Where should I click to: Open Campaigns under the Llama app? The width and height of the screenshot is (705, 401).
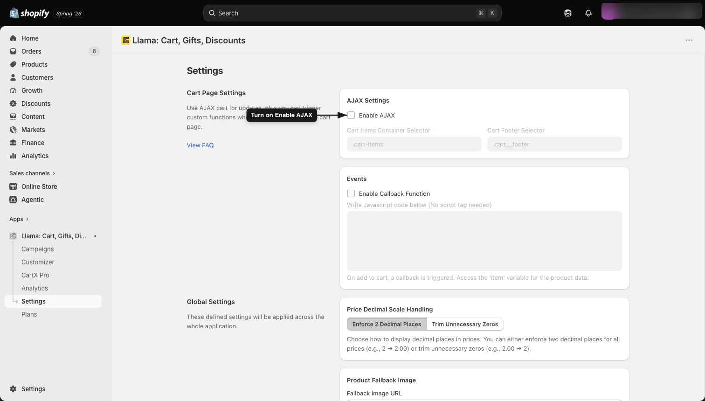tap(37, 249)
